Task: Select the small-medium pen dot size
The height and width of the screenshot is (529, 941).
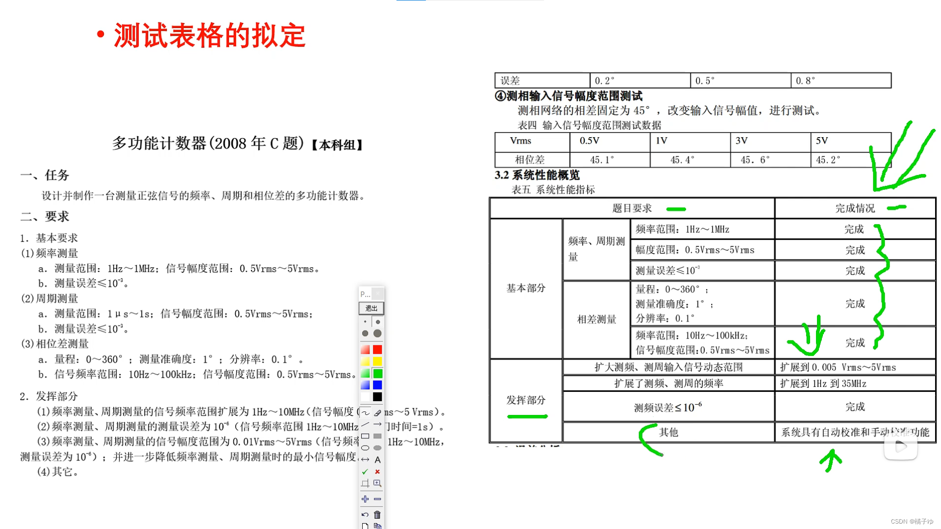Action: coord(377,322)
